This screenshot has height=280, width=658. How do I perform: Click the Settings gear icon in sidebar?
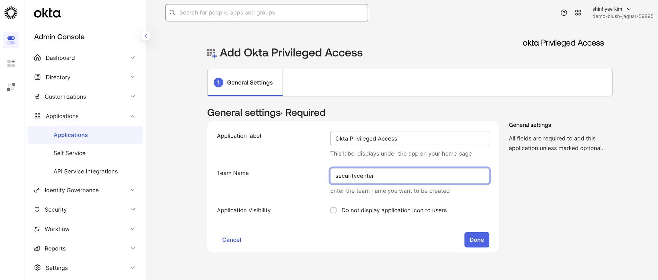click(x=38, y=267)
